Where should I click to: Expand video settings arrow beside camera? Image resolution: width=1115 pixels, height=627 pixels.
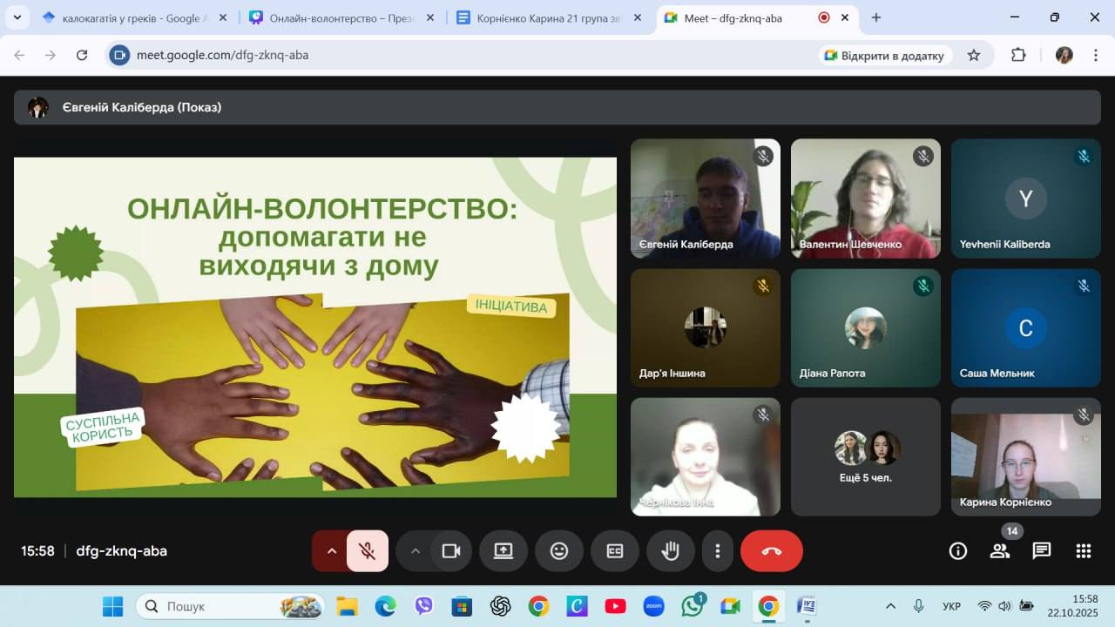coord(416,551)
